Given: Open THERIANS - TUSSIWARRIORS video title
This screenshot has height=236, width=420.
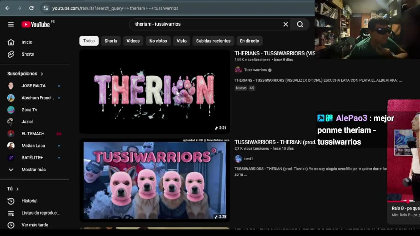Looking at the screenshot, I should 275,53.
